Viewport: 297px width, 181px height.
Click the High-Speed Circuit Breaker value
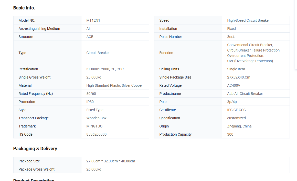point(248,20)
